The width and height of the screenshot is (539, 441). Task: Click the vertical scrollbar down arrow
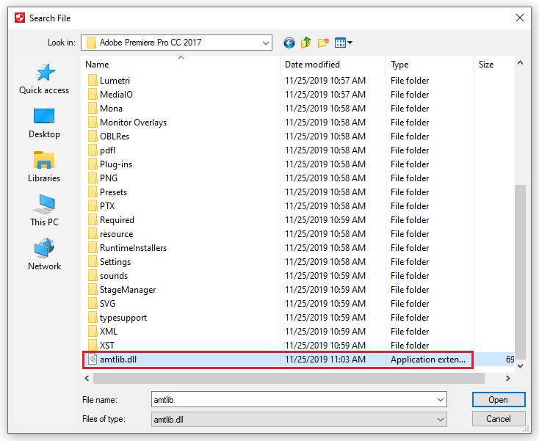(x=521, y=366)
